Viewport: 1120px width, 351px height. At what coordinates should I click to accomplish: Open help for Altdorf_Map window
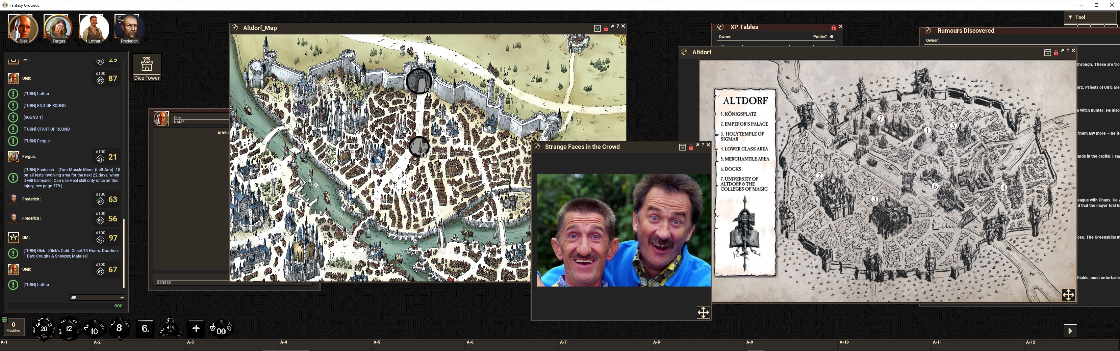click(x=617, y=27)
